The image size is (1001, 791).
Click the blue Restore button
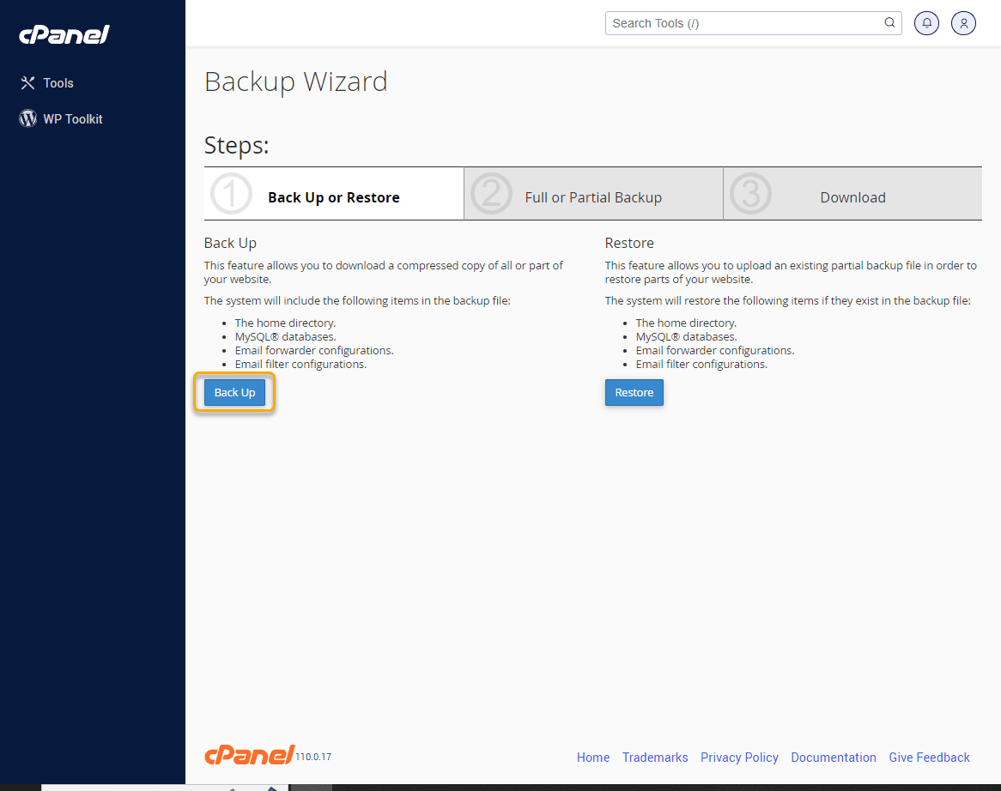pos(634,392)
